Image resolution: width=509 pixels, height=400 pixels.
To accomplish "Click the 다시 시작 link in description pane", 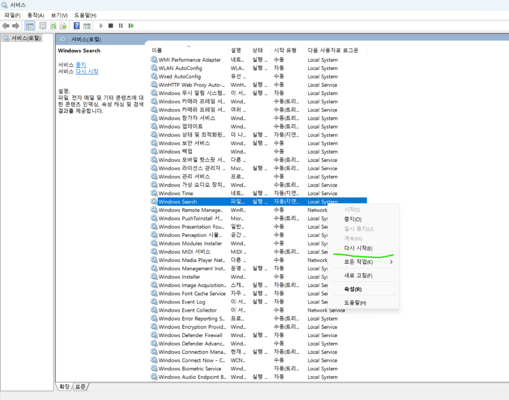I will click(x=86, y=71).
